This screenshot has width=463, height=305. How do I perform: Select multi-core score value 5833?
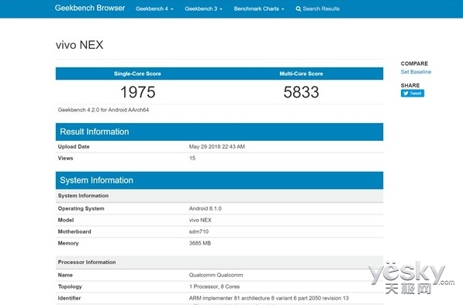301,92
